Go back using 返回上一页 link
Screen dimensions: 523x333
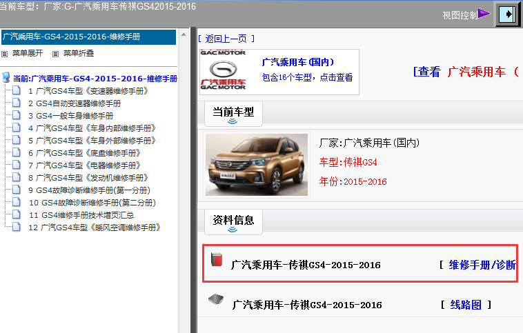(226, 39)
